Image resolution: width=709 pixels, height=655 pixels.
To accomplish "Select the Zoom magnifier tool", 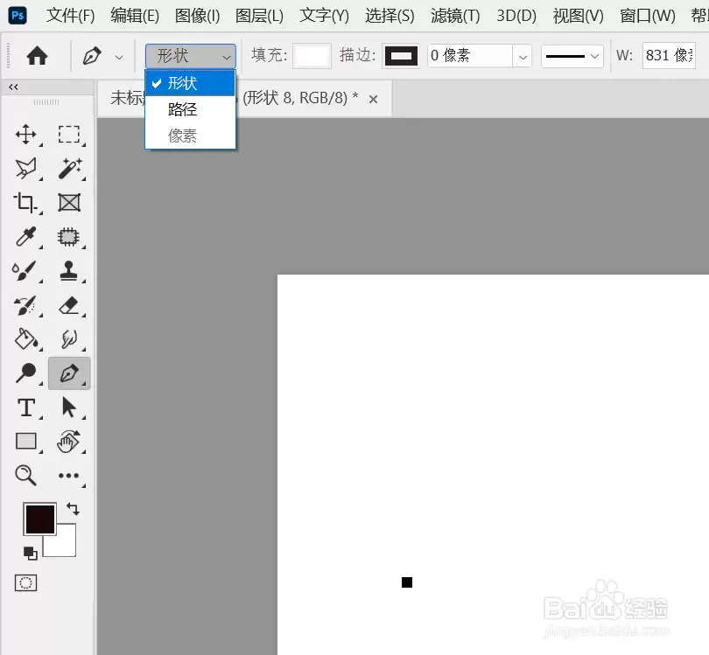I will coord(25,475).
